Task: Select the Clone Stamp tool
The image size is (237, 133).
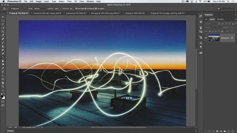Action: [x=3, y=46]
